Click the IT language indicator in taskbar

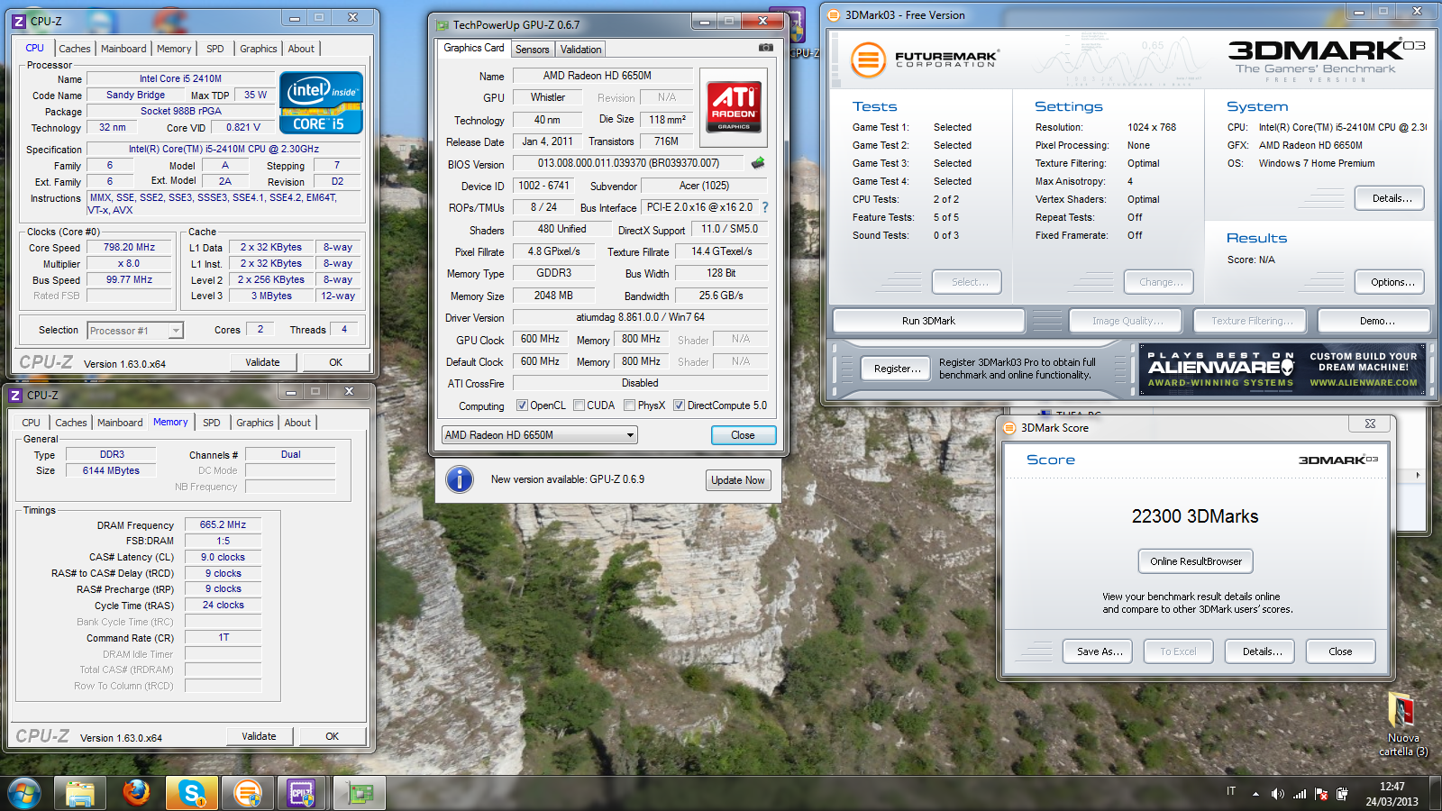pos(1231,791)
